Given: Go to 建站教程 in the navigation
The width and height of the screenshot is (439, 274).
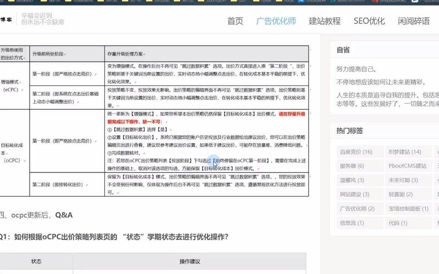Looking at the screenshot, I should pos(324,21).
